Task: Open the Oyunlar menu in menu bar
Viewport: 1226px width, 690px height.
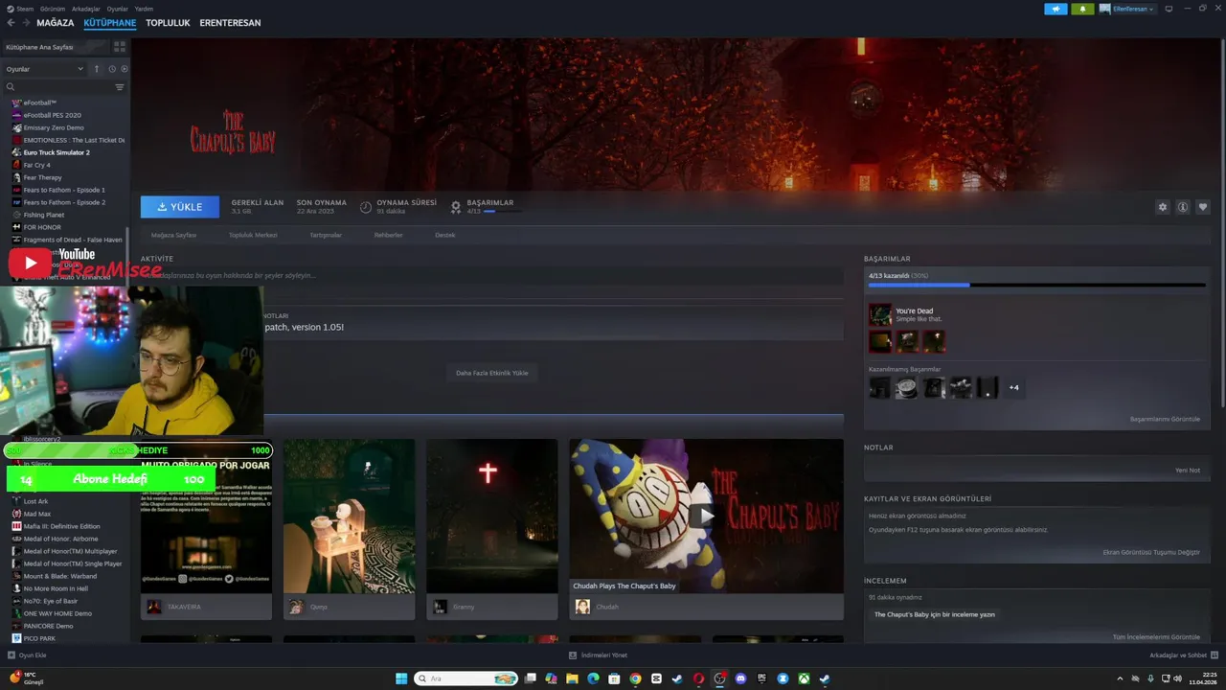Action: (x=117, y=9)
